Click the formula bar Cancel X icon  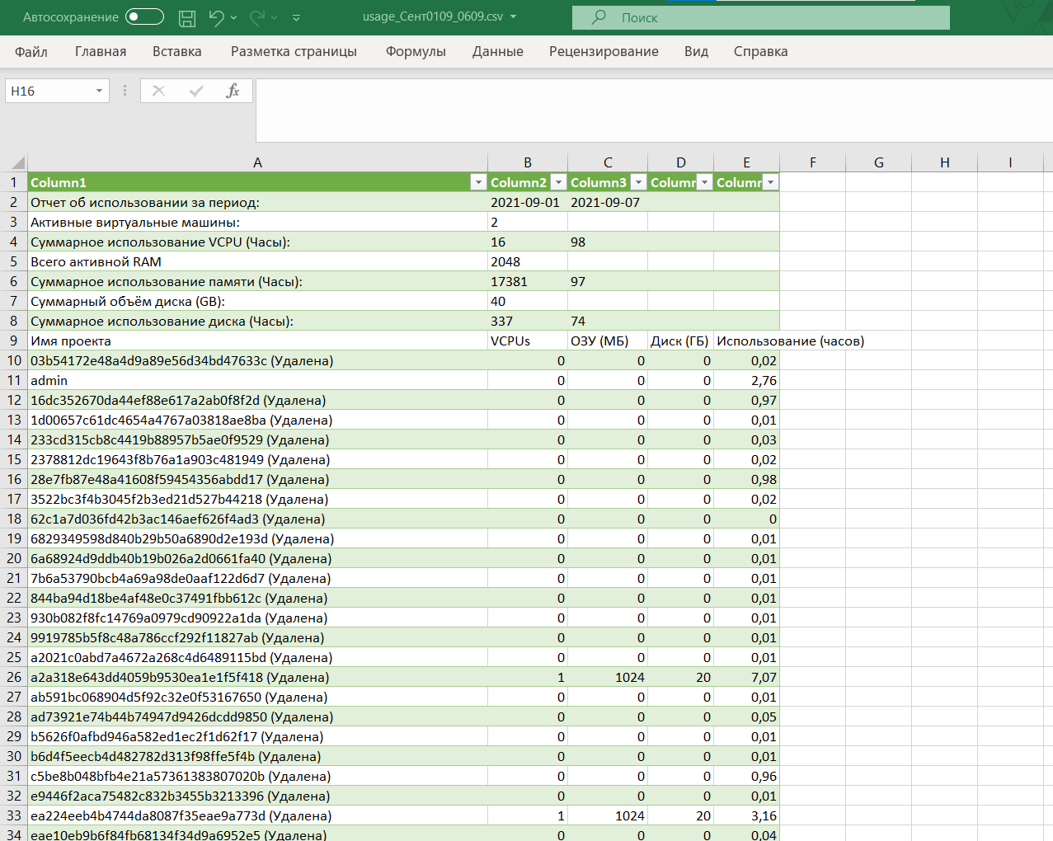click(x=159, y=91)
